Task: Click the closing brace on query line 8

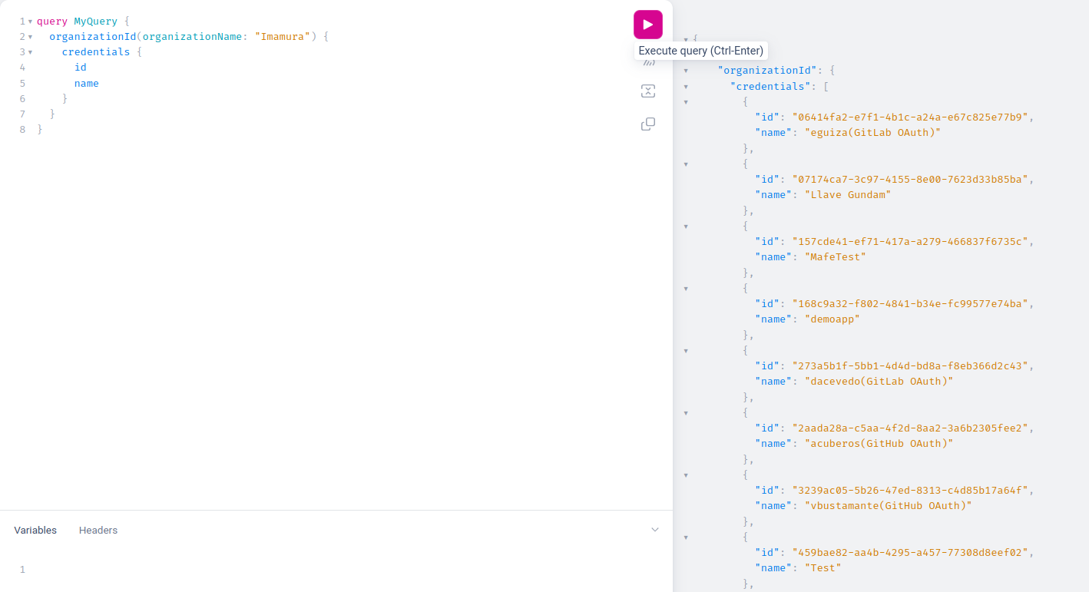Action: click(x=40, y=129)
